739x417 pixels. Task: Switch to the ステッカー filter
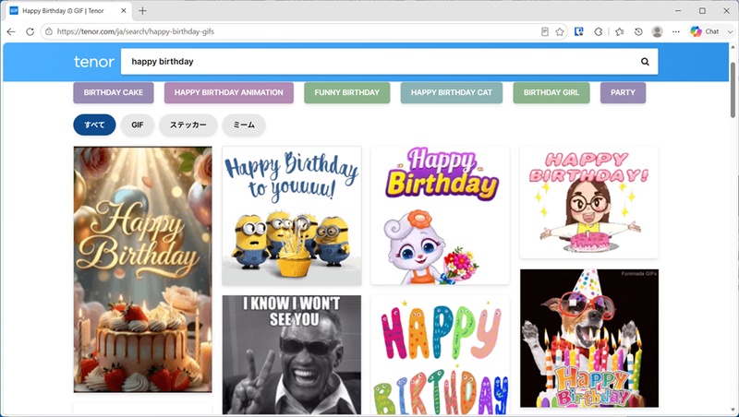(188, 125)
